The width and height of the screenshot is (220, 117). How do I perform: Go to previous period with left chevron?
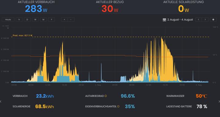pos(199,19)
